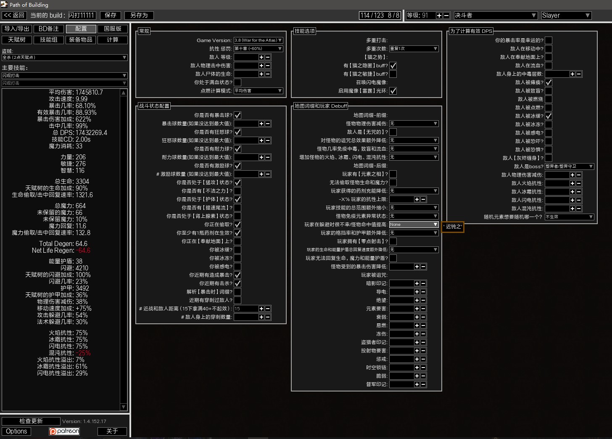
Task: Click minus icon next to 等级 91
Action: point(446,16)
